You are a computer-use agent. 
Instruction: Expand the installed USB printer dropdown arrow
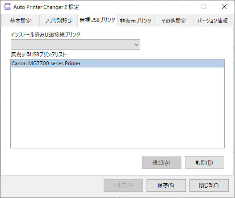[136, 45]
